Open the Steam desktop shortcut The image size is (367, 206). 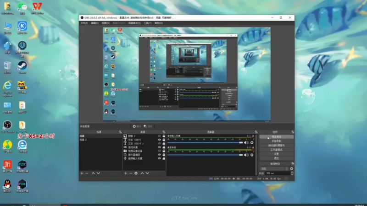click(x=22, y=67)
